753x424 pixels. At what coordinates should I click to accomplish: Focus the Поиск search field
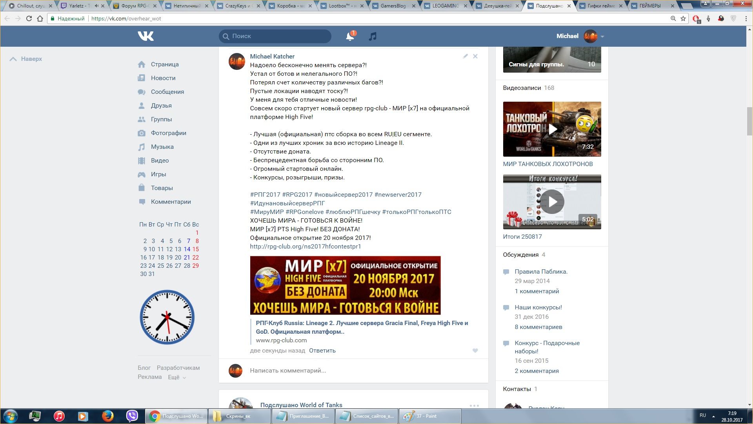pyautogui.click(x=275, y=36)
